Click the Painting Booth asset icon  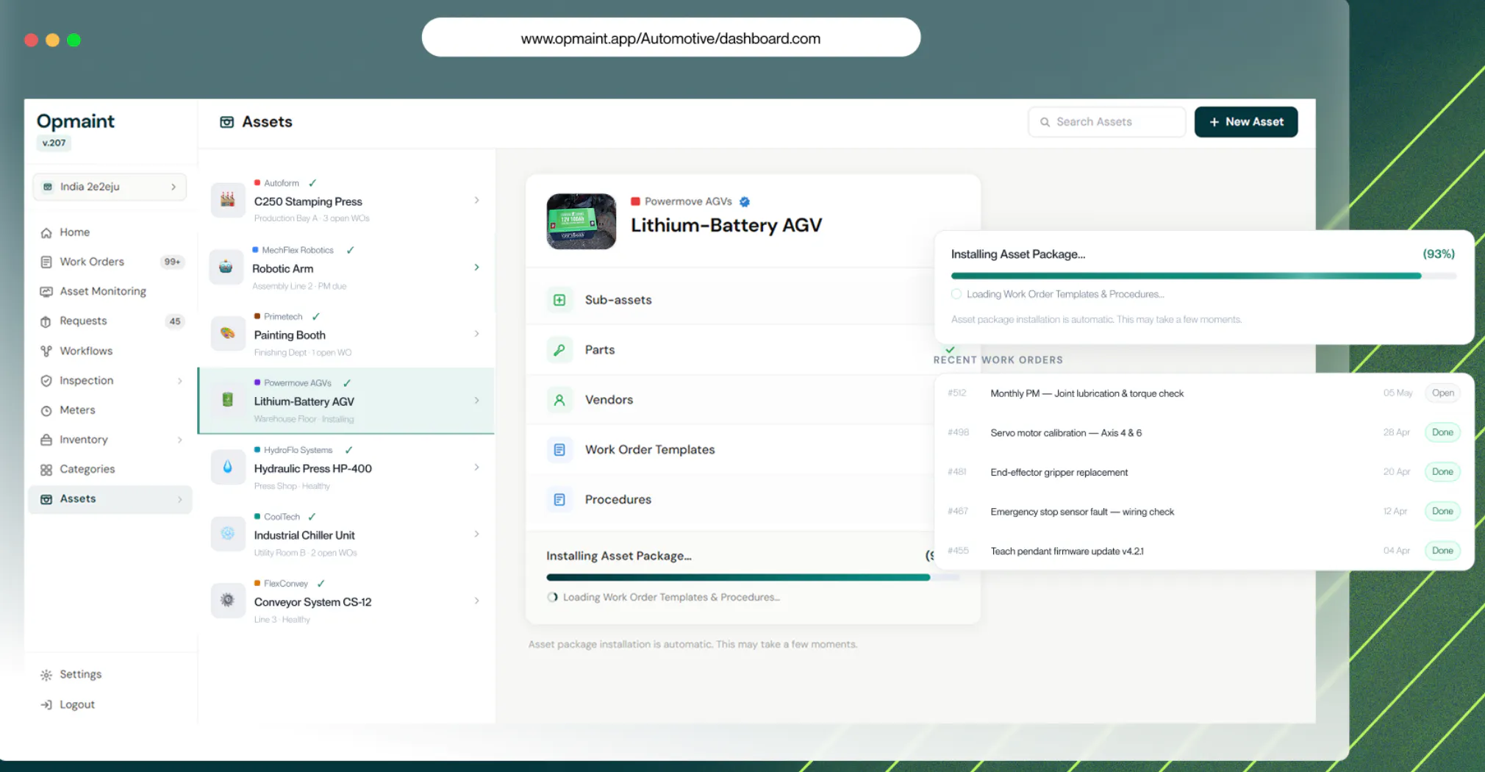[228, 333]
